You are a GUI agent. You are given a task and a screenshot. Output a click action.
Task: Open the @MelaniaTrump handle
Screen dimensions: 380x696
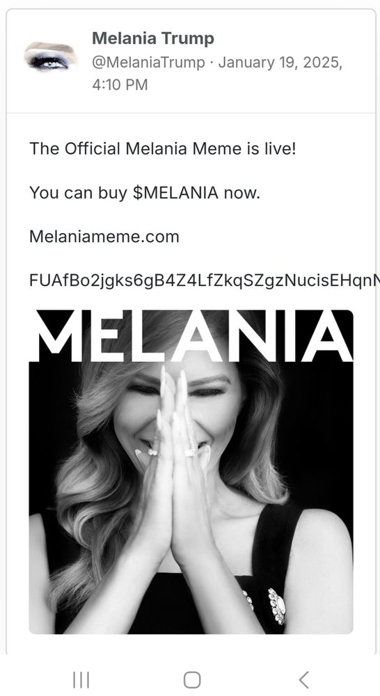148,62
